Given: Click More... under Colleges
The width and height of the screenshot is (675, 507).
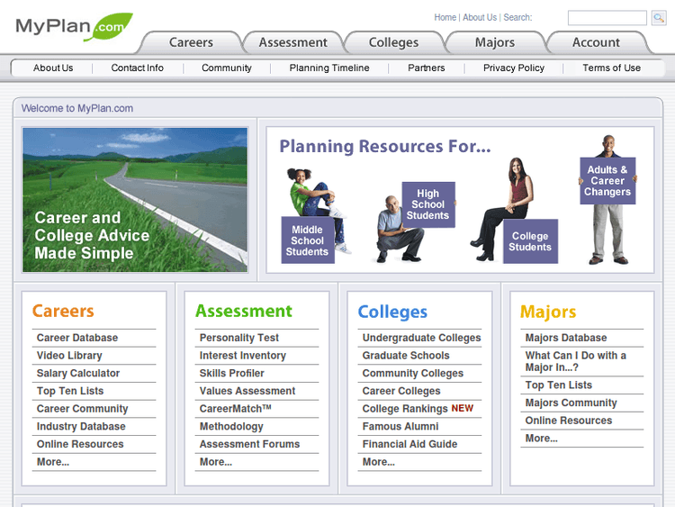Looking at the screenshot, I should (x=378, y=462).
